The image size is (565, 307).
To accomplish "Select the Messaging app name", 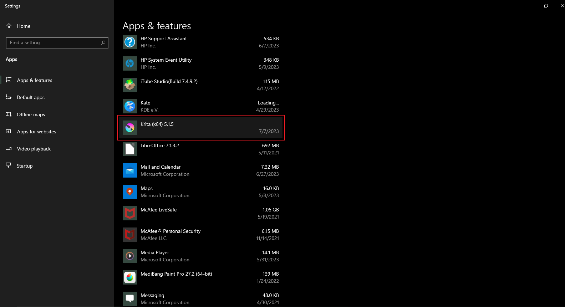I will click(152, 295).
